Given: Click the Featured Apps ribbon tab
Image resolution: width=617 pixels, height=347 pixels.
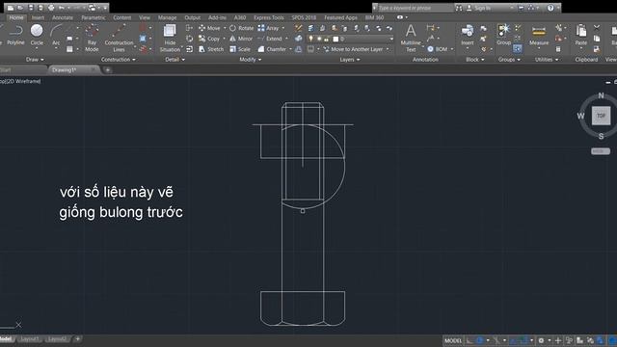Looking at the screenshot, I should pos(340,17).
